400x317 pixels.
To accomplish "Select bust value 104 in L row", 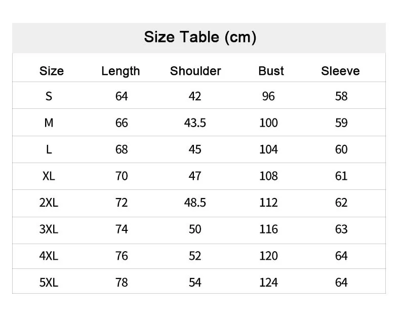I will [x=268, y=149].
